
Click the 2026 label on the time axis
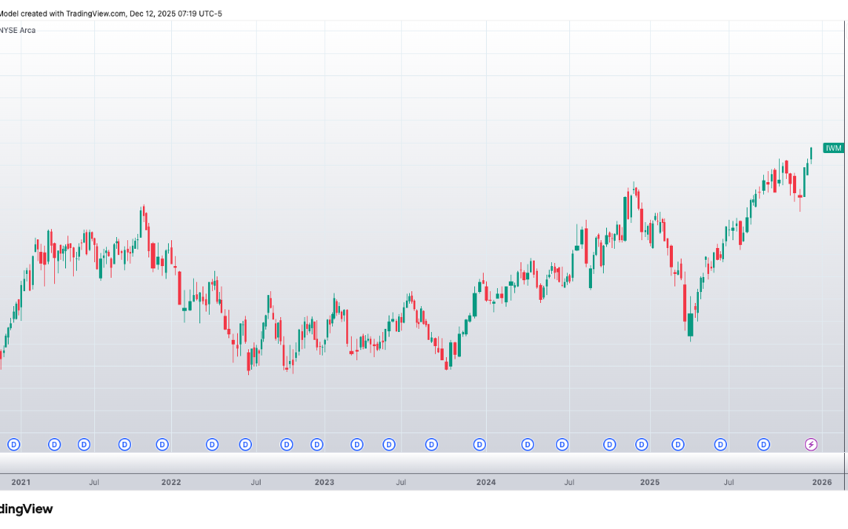(823, 483)
